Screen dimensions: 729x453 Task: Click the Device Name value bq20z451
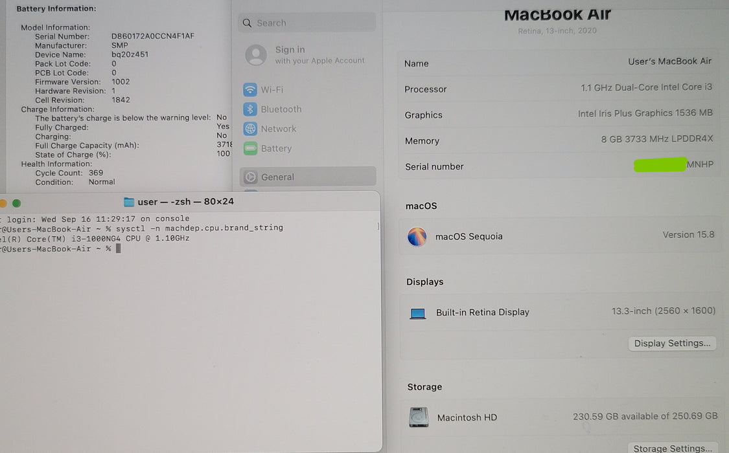[x=130, y=54]
